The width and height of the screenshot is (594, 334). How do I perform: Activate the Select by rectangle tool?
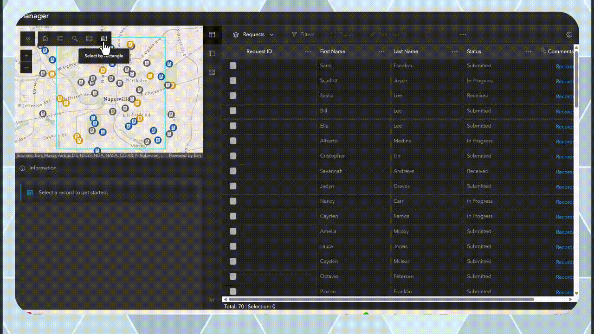104,39
